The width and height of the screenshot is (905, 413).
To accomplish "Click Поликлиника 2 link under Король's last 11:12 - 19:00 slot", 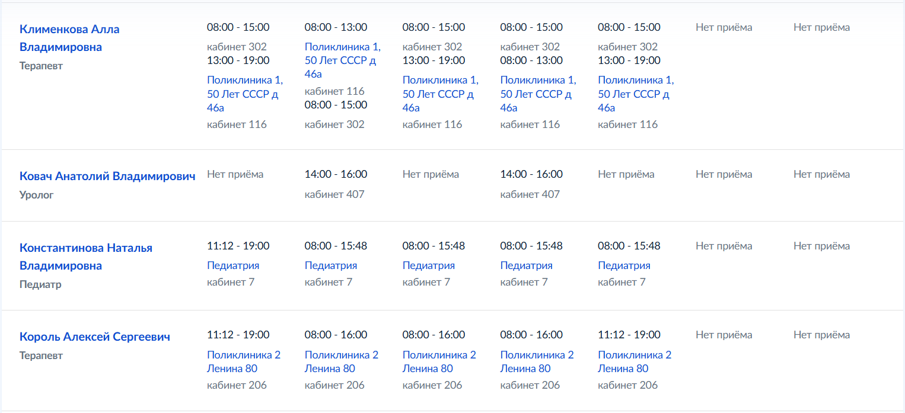I will coord(635,361).
